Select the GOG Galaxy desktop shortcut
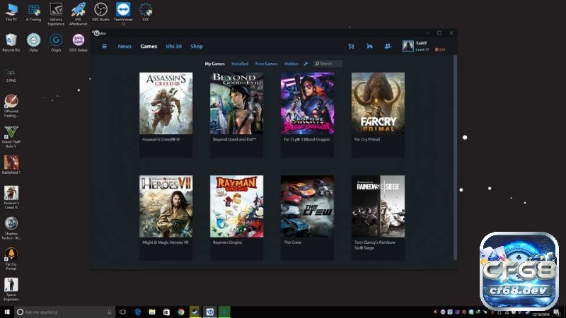This screenshot has width=566, height=318. click(79, 42)
